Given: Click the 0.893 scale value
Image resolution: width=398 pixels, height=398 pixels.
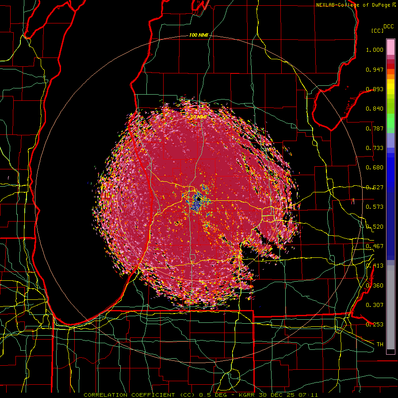Looking at the screenshot, I should click(x=375, y=89).
